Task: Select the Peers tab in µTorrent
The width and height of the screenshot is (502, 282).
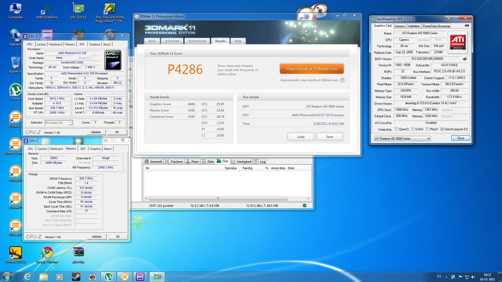Action: pos(192,162)
